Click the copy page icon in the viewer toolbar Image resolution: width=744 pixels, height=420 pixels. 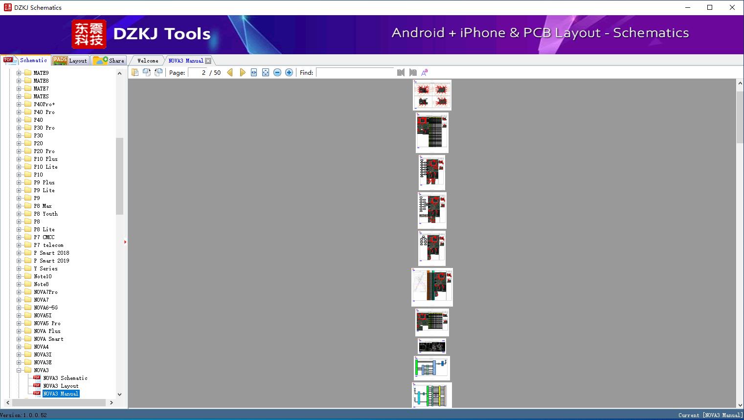tap(135, 72)
